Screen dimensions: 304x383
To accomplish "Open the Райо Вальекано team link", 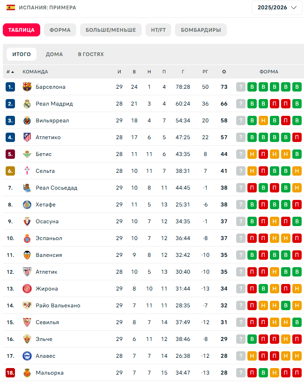I will click(58, 305).
